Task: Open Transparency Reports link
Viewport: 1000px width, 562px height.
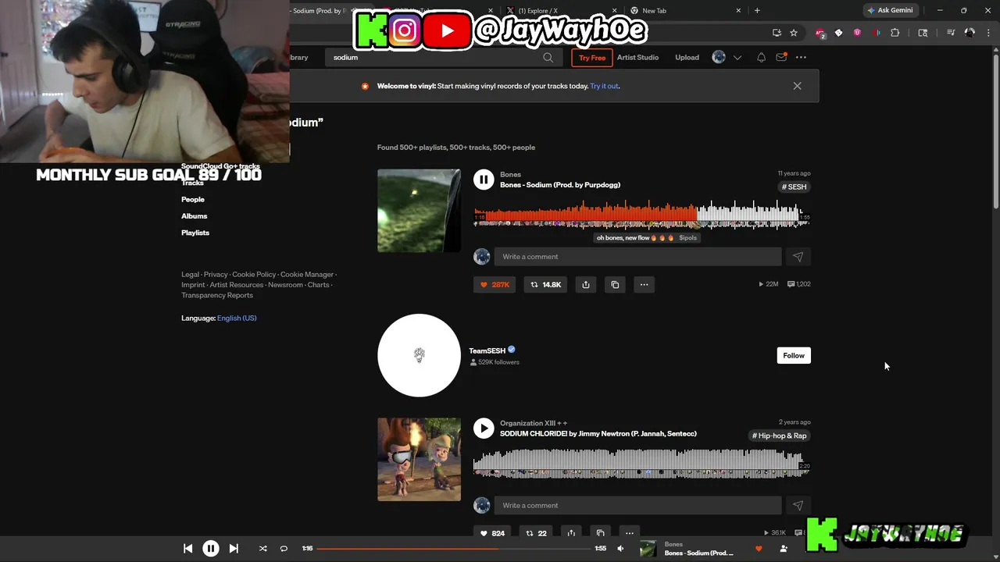Action: pyautogui.click(x=217, y=296)
